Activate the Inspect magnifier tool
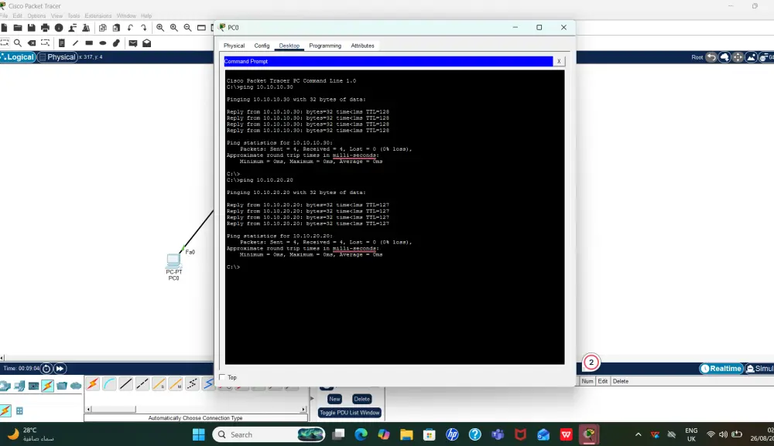 pos(18,43)
